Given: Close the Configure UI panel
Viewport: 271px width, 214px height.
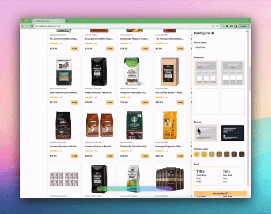Looking at the screenshot, I should click(247, 32).
